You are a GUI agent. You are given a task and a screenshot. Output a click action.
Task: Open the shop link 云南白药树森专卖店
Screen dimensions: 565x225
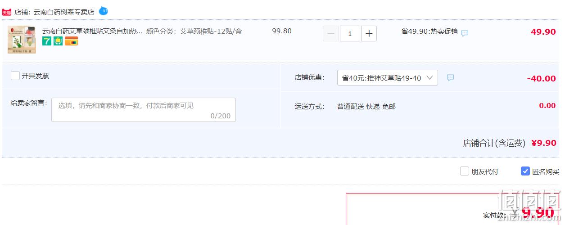coord(64,12)
